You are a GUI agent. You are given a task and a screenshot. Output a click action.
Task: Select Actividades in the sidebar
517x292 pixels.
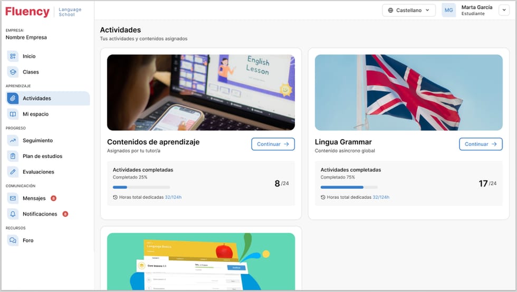coord(48,98)
